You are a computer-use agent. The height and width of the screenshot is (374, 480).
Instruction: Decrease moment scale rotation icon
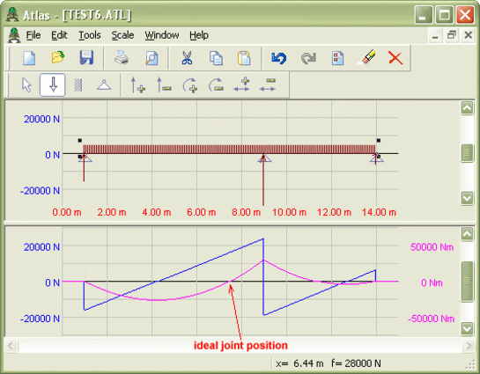tap(216, 85)
